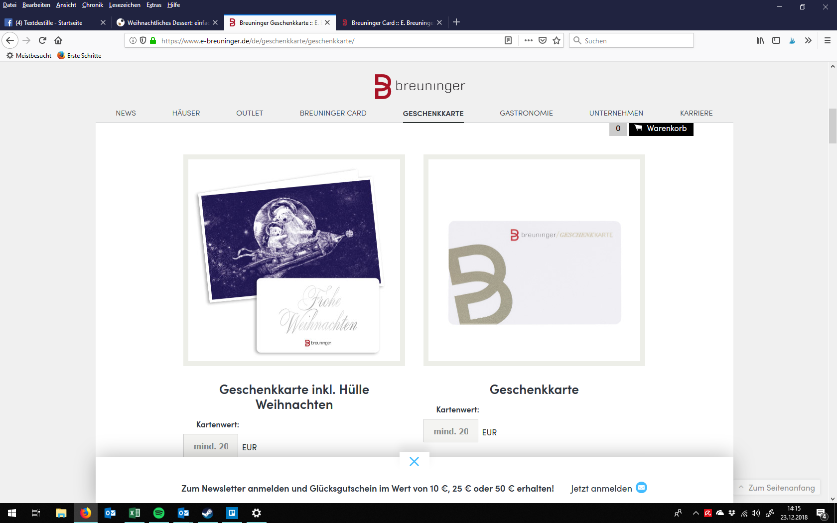
Task: Expand overflow toolbar chevron
Action: click(808, 40)
